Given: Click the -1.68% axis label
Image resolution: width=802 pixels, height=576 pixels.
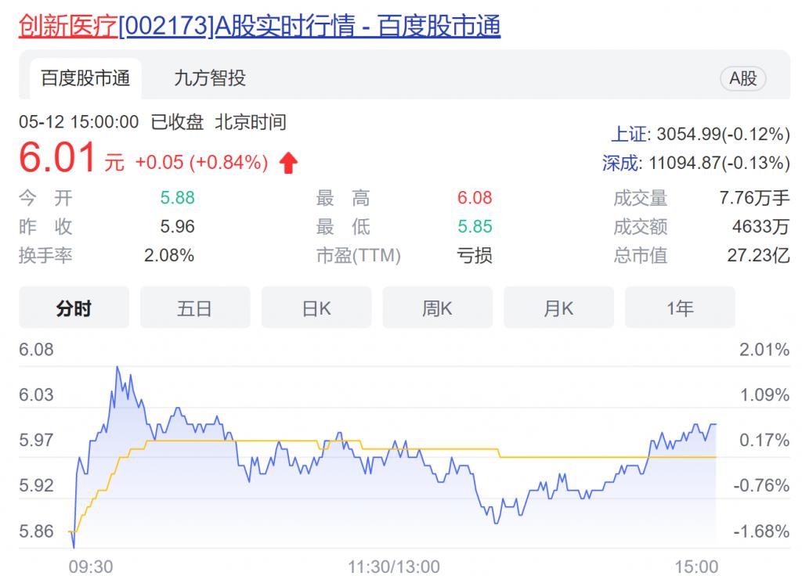Looking at the screenshot, I should tap(761, 531).
